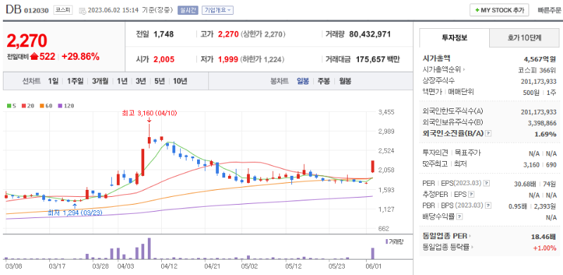Click the help icon beside 추정PER EPS
The image size is (563, 275).
(472, 195)
